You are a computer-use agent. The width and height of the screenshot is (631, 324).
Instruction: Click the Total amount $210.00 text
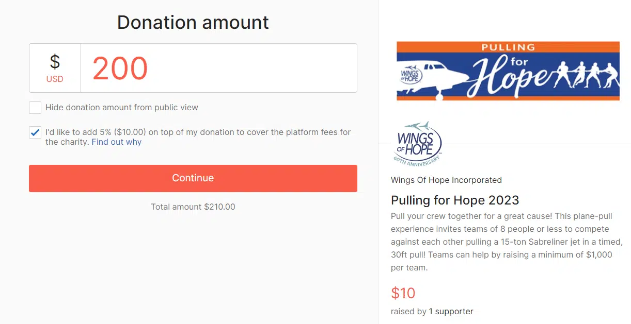click(x=193, y=207)
